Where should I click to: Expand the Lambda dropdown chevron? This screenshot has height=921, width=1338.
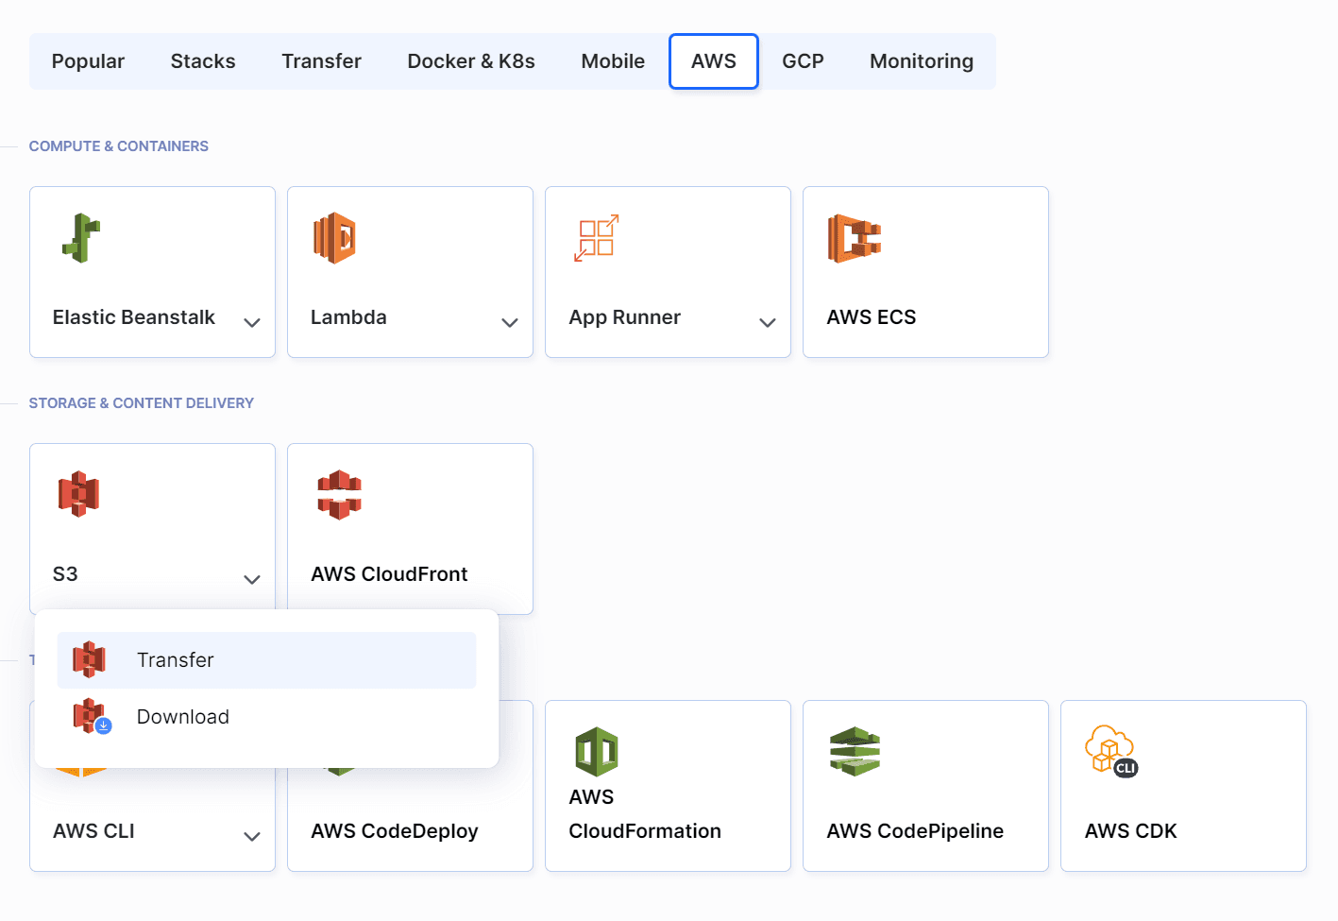(x=510, y=323)
